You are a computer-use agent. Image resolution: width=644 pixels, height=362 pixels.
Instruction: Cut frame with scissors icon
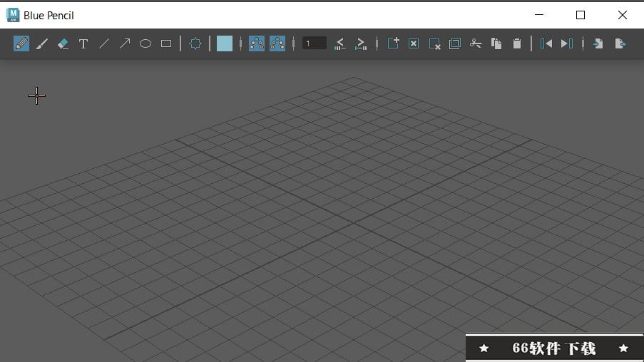(x=476, y=43)
